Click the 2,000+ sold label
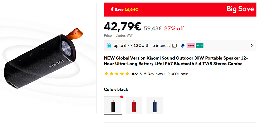This screenshot has width=259, height=124. [178, 74]
